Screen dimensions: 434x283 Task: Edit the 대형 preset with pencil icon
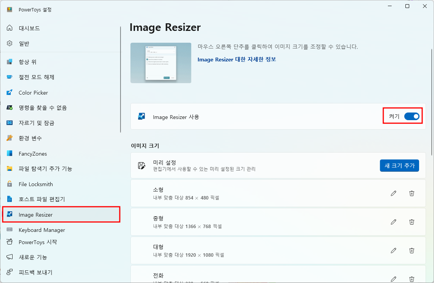pyautogui.click(x=394, y=250)
